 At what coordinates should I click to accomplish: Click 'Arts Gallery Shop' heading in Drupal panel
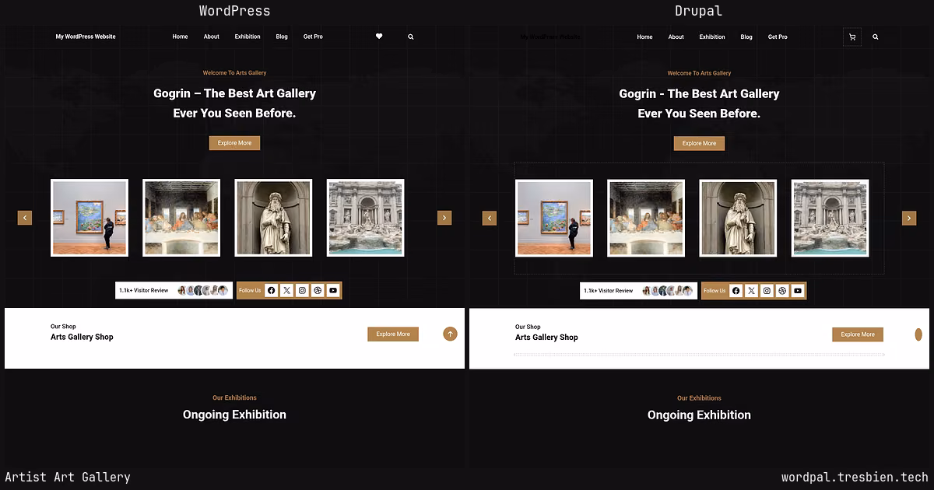[x=546, y=338]
